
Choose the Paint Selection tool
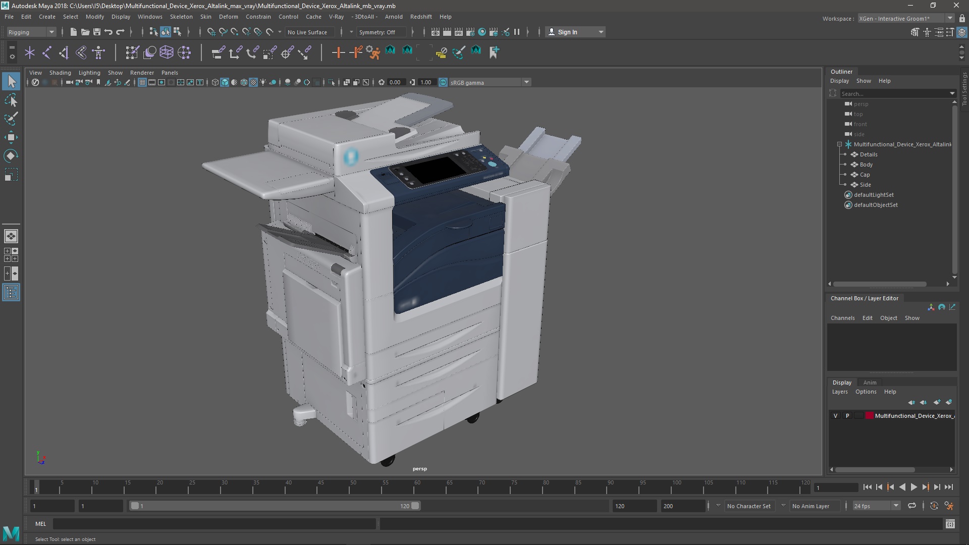coord(11,119)
